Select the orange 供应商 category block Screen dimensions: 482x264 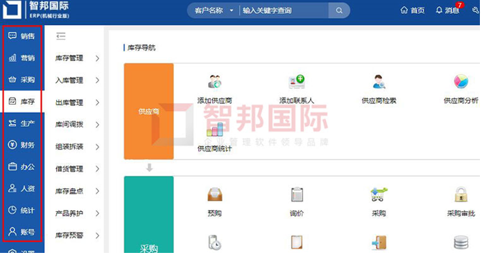tap(149, 111)
